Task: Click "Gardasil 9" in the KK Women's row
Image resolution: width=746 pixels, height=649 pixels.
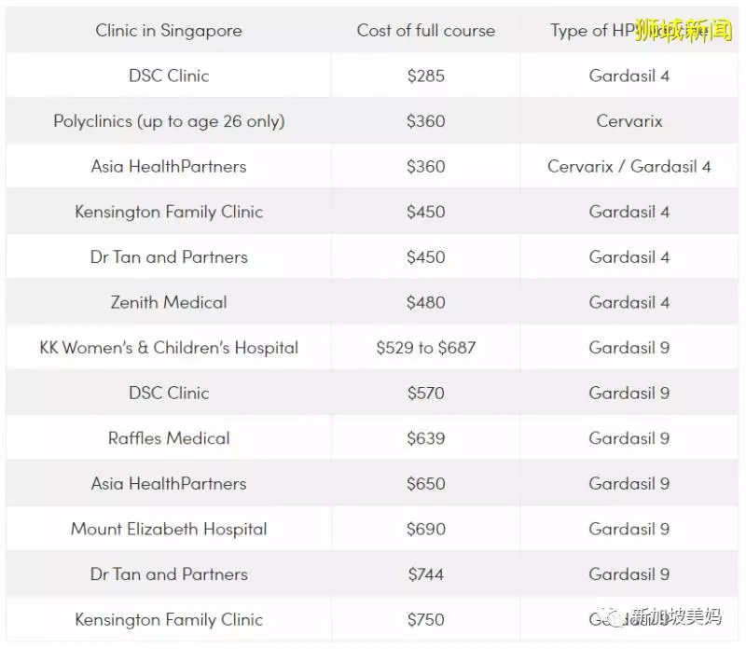Action: point(629,348)
